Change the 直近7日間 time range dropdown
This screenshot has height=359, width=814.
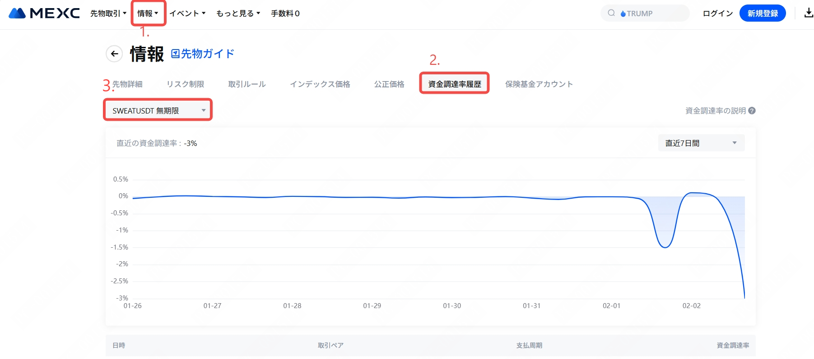coord(701,143)
